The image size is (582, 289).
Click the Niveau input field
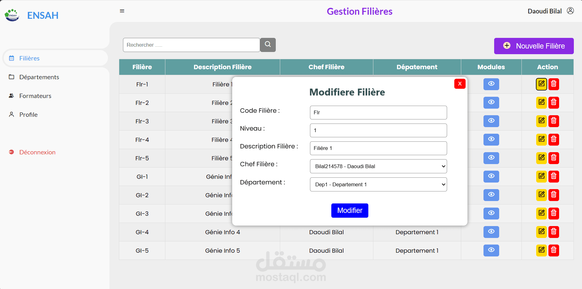(378, 130)
